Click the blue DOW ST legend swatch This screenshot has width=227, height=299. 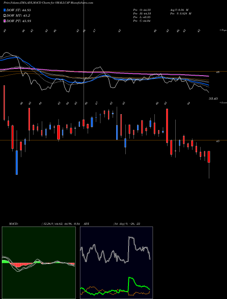click(x=5, y=10)
